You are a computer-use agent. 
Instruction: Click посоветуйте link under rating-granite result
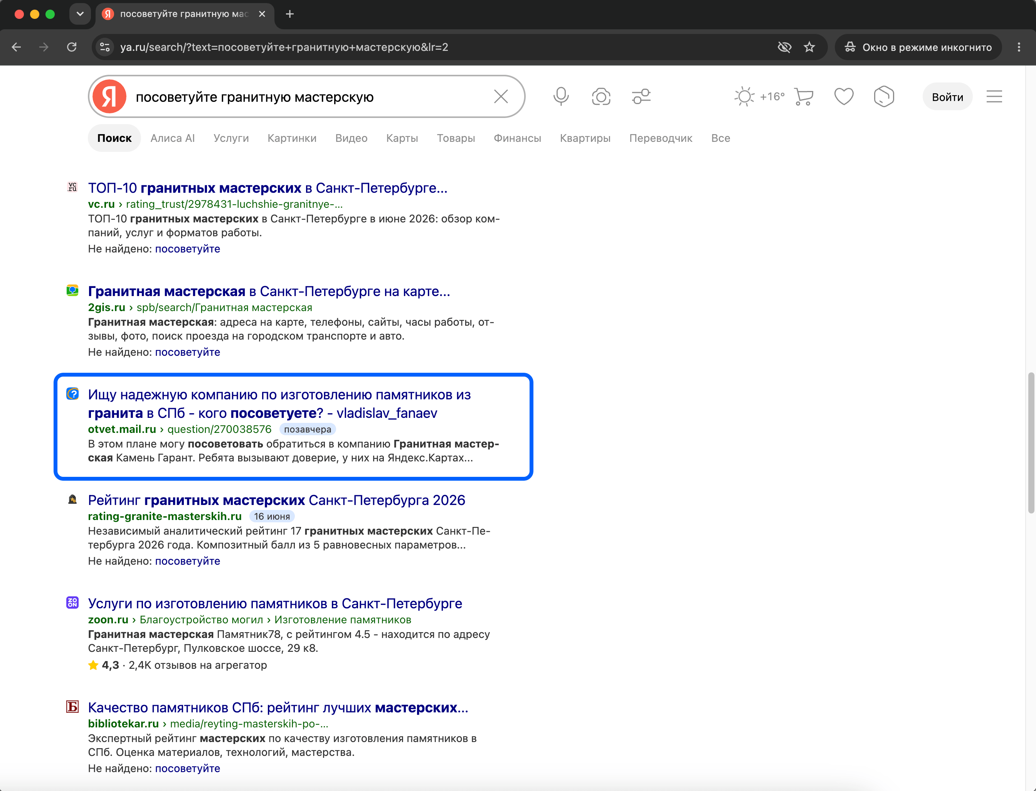[x=188, y=561]
